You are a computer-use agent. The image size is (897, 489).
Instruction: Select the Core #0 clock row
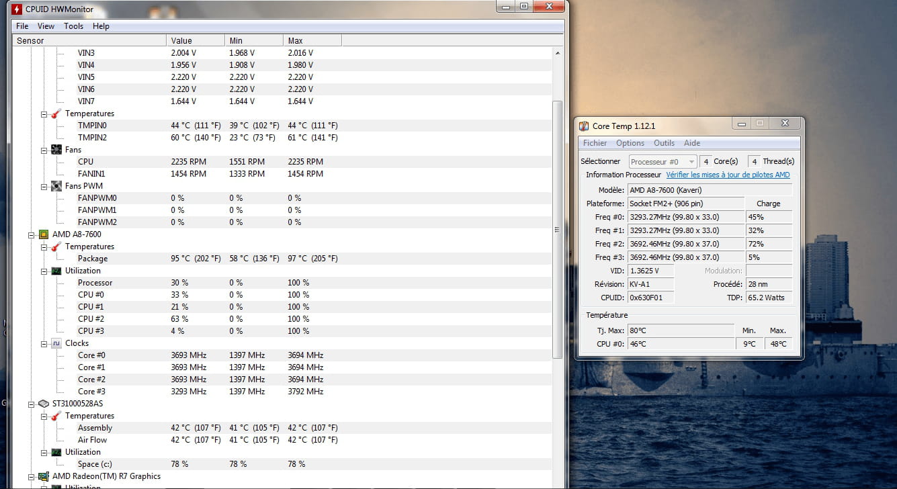(282, 355)
